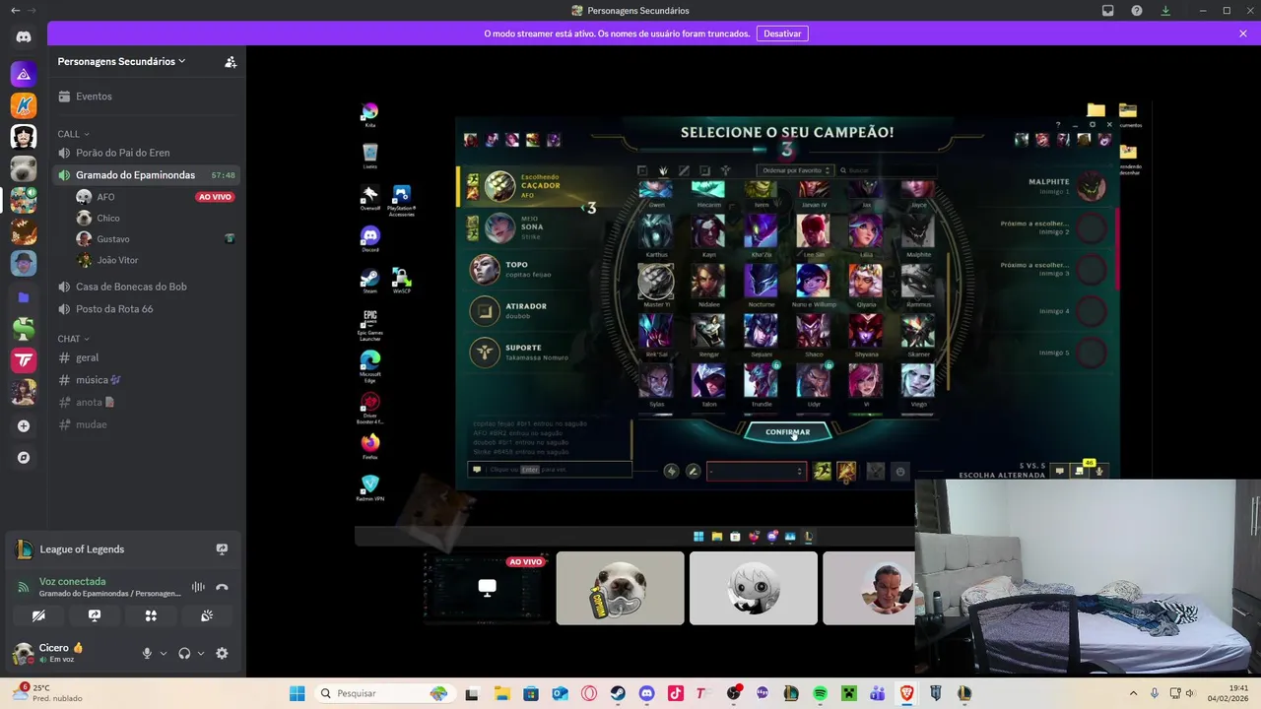The width and height of the screenshot is (1261, 709).
Task: Go back with the title bar arrow
Action: coord(15,11)
